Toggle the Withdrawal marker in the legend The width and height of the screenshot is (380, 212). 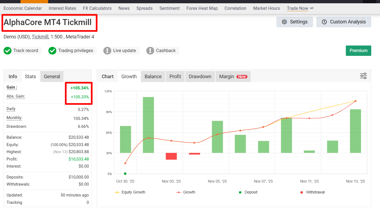click(x=313, y=192)
